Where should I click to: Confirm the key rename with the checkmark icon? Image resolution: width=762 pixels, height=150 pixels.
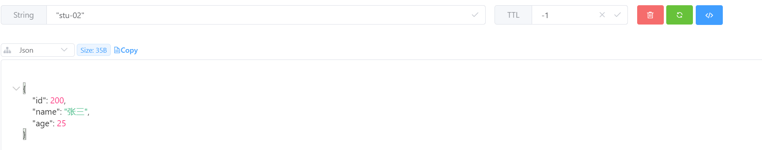click(x=475, y=15)
